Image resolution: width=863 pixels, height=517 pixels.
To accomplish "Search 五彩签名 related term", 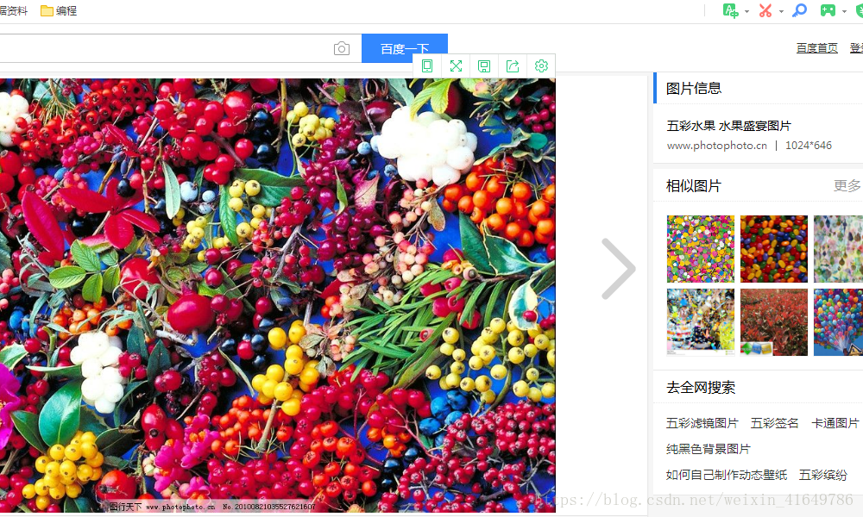I will pos(774,423).
